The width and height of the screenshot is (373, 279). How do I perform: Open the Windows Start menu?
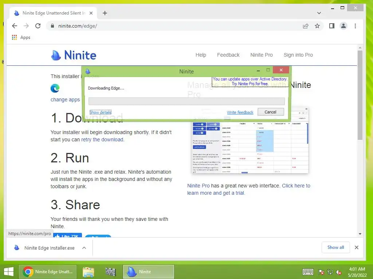point(9,272)
